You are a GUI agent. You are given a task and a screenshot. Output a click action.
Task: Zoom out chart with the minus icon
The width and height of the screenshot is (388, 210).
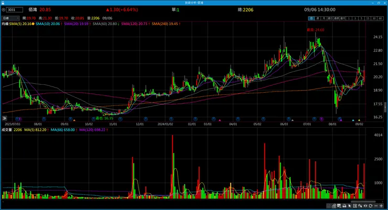tap(376, 206)
